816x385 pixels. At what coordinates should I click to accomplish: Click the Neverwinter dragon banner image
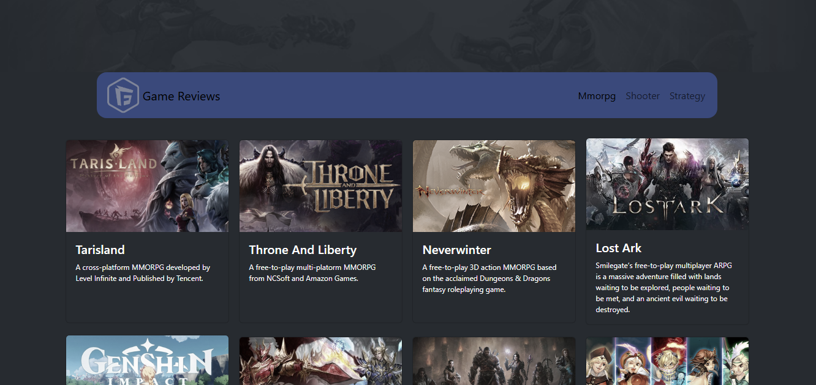tap(494, 186)
